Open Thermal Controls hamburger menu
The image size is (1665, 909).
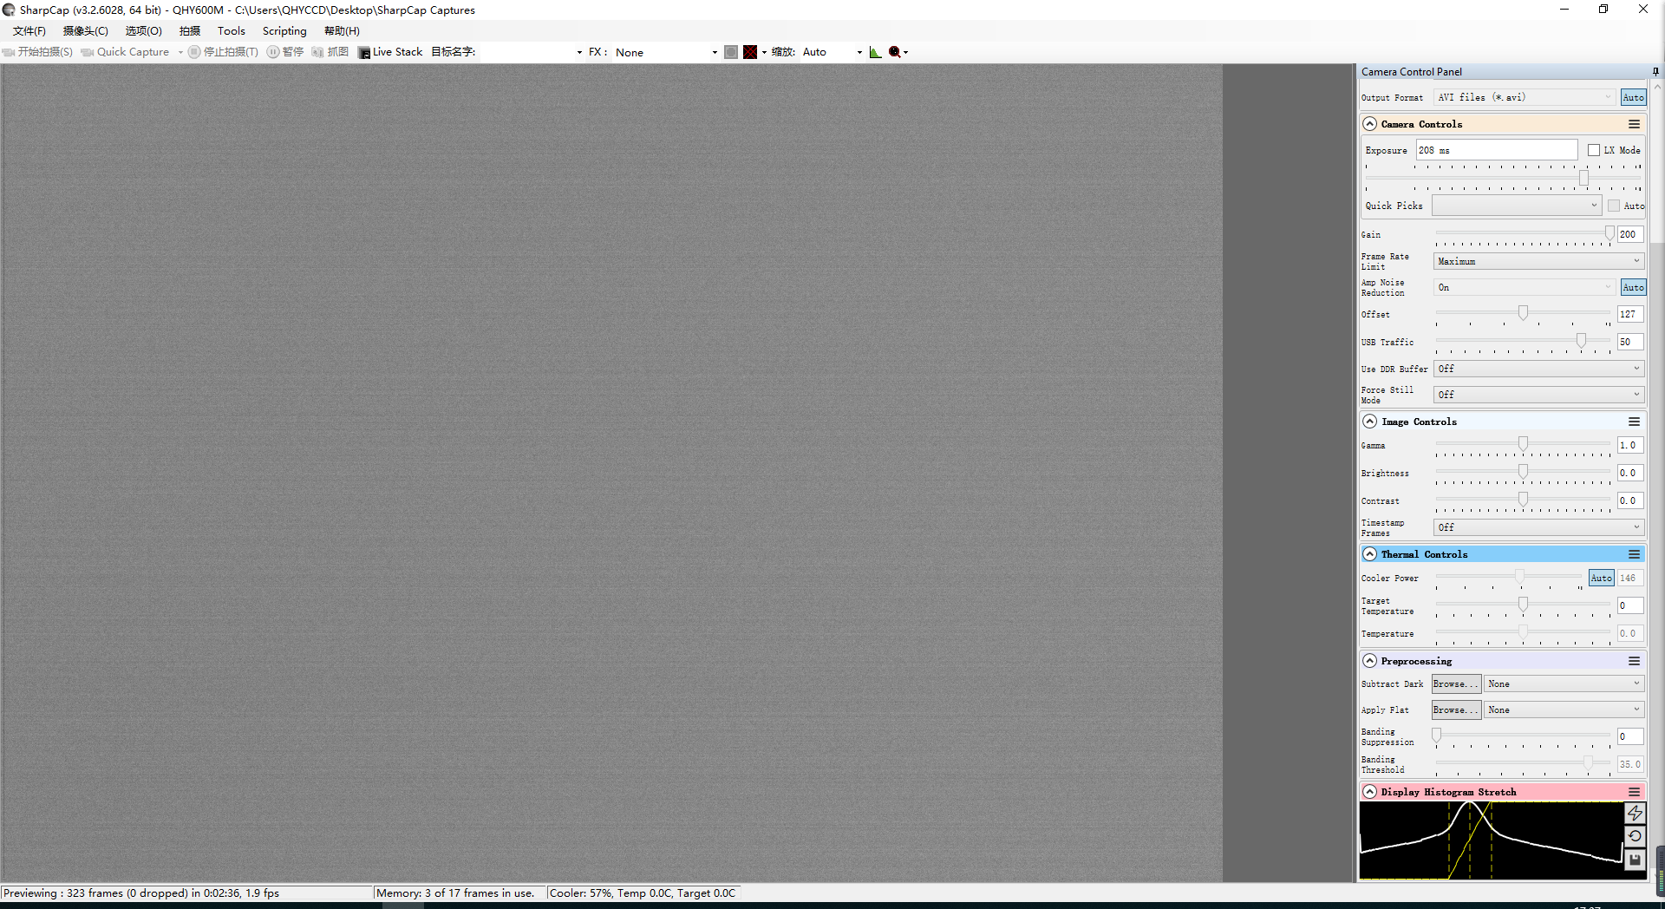[x=1634, y=554]
